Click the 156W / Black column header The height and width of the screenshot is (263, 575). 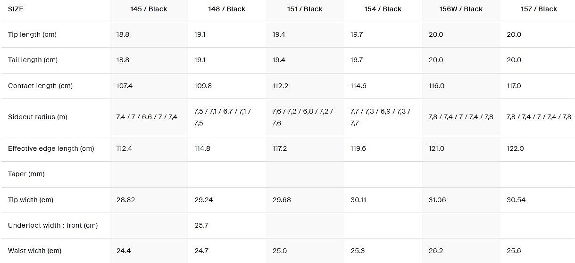coord(460,9)
